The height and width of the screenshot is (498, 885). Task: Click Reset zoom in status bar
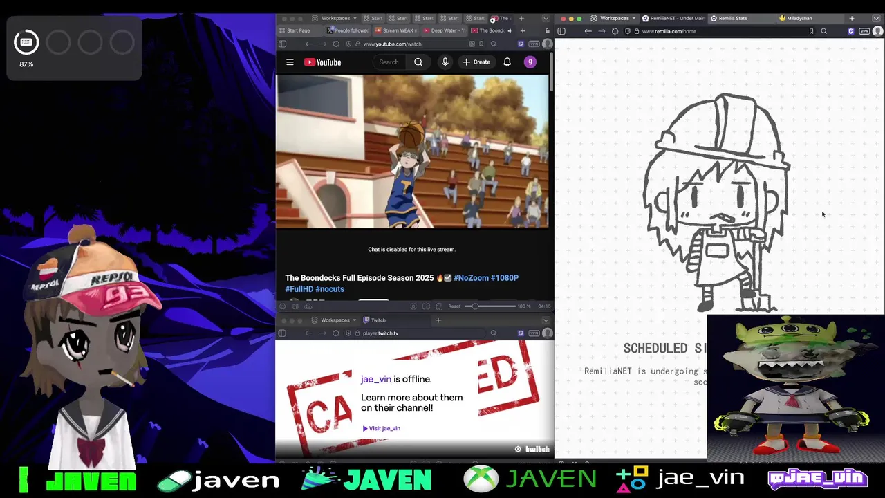(454, 306)
